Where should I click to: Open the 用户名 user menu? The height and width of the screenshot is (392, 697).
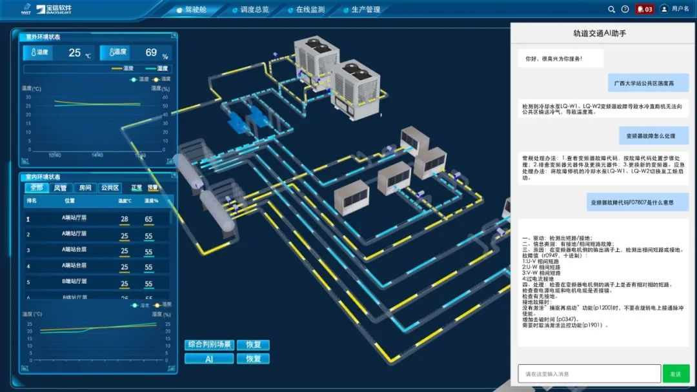pyautogui.click(x=680, y=9)
